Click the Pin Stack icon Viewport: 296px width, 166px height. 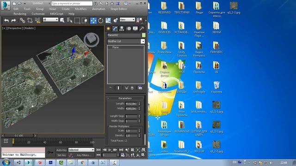coord(111,88)
